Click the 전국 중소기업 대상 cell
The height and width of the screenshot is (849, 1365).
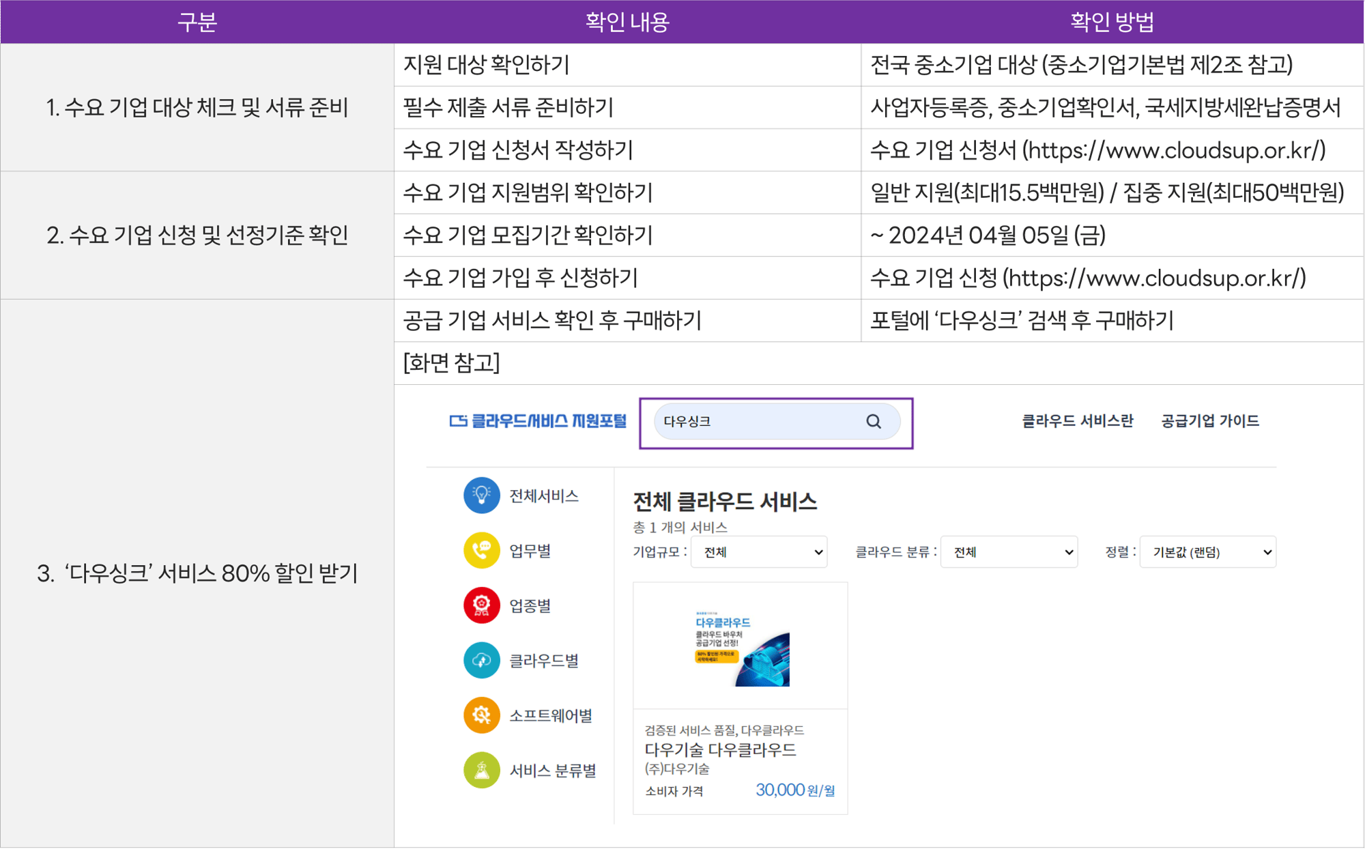coord(1112,65)
